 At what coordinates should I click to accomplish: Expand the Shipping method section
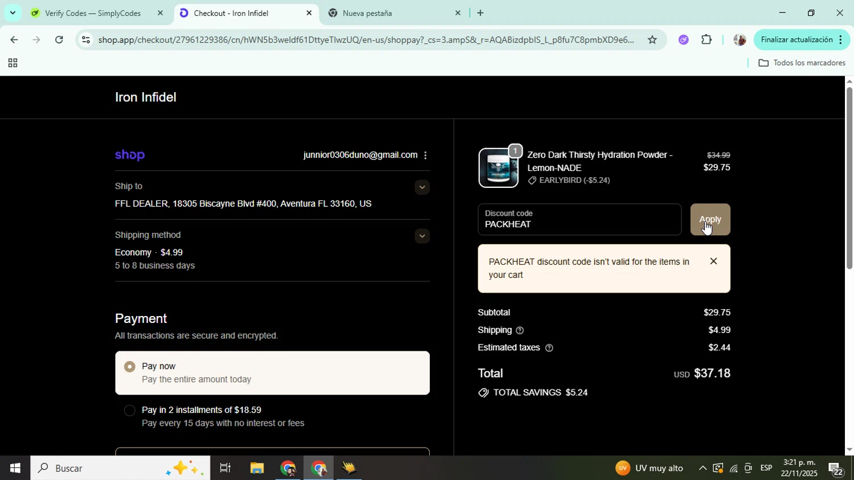click(422, 236)
